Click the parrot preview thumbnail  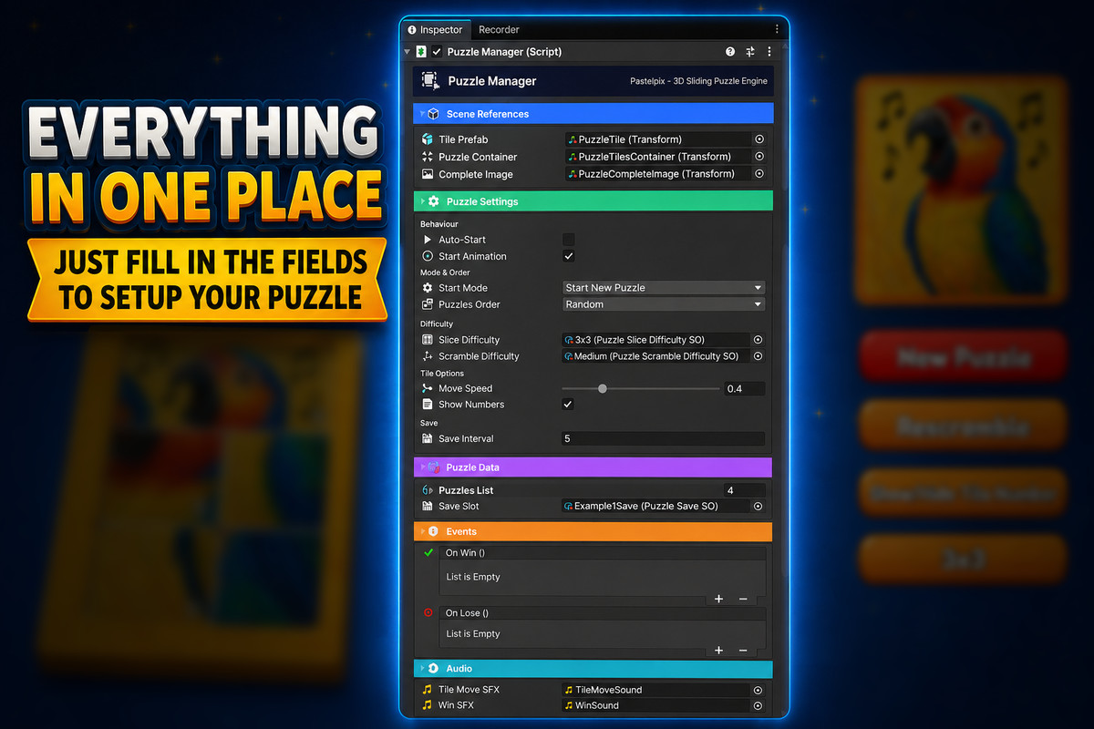pyautogui.click(x=962, y=189)
